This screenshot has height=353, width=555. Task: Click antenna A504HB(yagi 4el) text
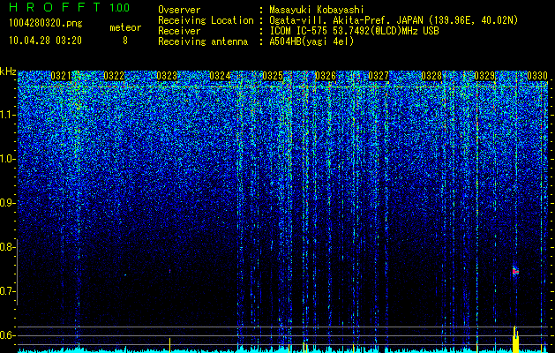pos(311,41)
